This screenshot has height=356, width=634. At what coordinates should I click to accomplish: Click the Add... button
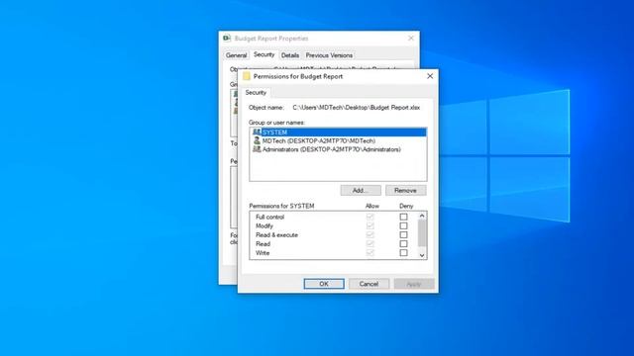[x=361, y=190]
